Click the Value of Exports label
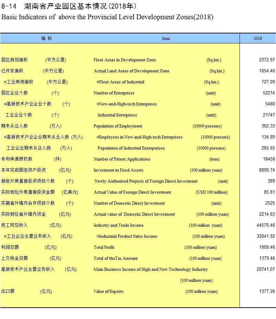This screenshot has height=319, width=276. (108, 291)
